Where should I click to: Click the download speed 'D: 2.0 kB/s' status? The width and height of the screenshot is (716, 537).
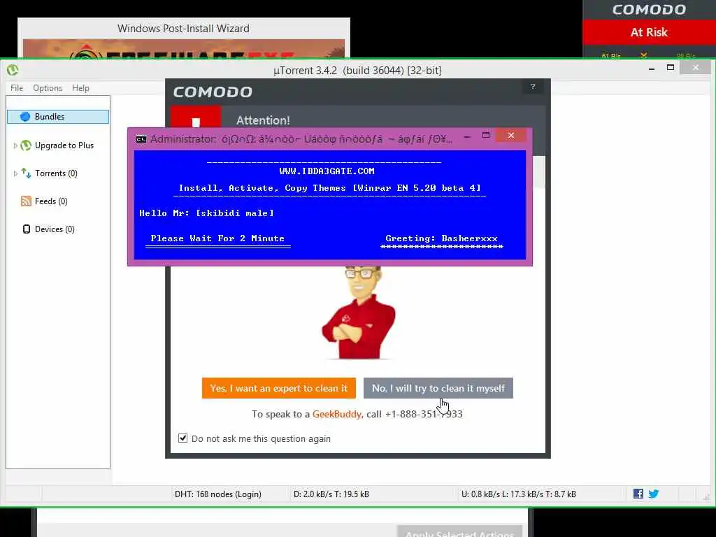click(331, 494)
